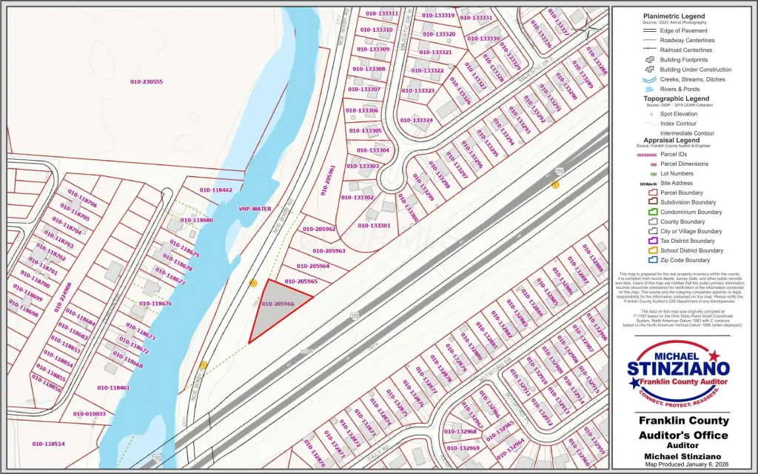The width and height of the screenshot is (758, 474).
Task: Click parcel label 010-118514
Action: coord(48,444)
